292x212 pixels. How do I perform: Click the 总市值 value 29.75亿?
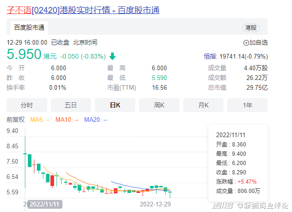(257, 87)
